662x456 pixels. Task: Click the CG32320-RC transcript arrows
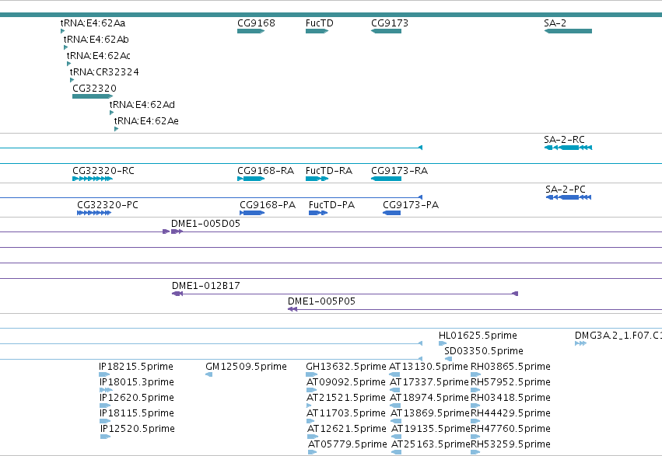point(93,179)
